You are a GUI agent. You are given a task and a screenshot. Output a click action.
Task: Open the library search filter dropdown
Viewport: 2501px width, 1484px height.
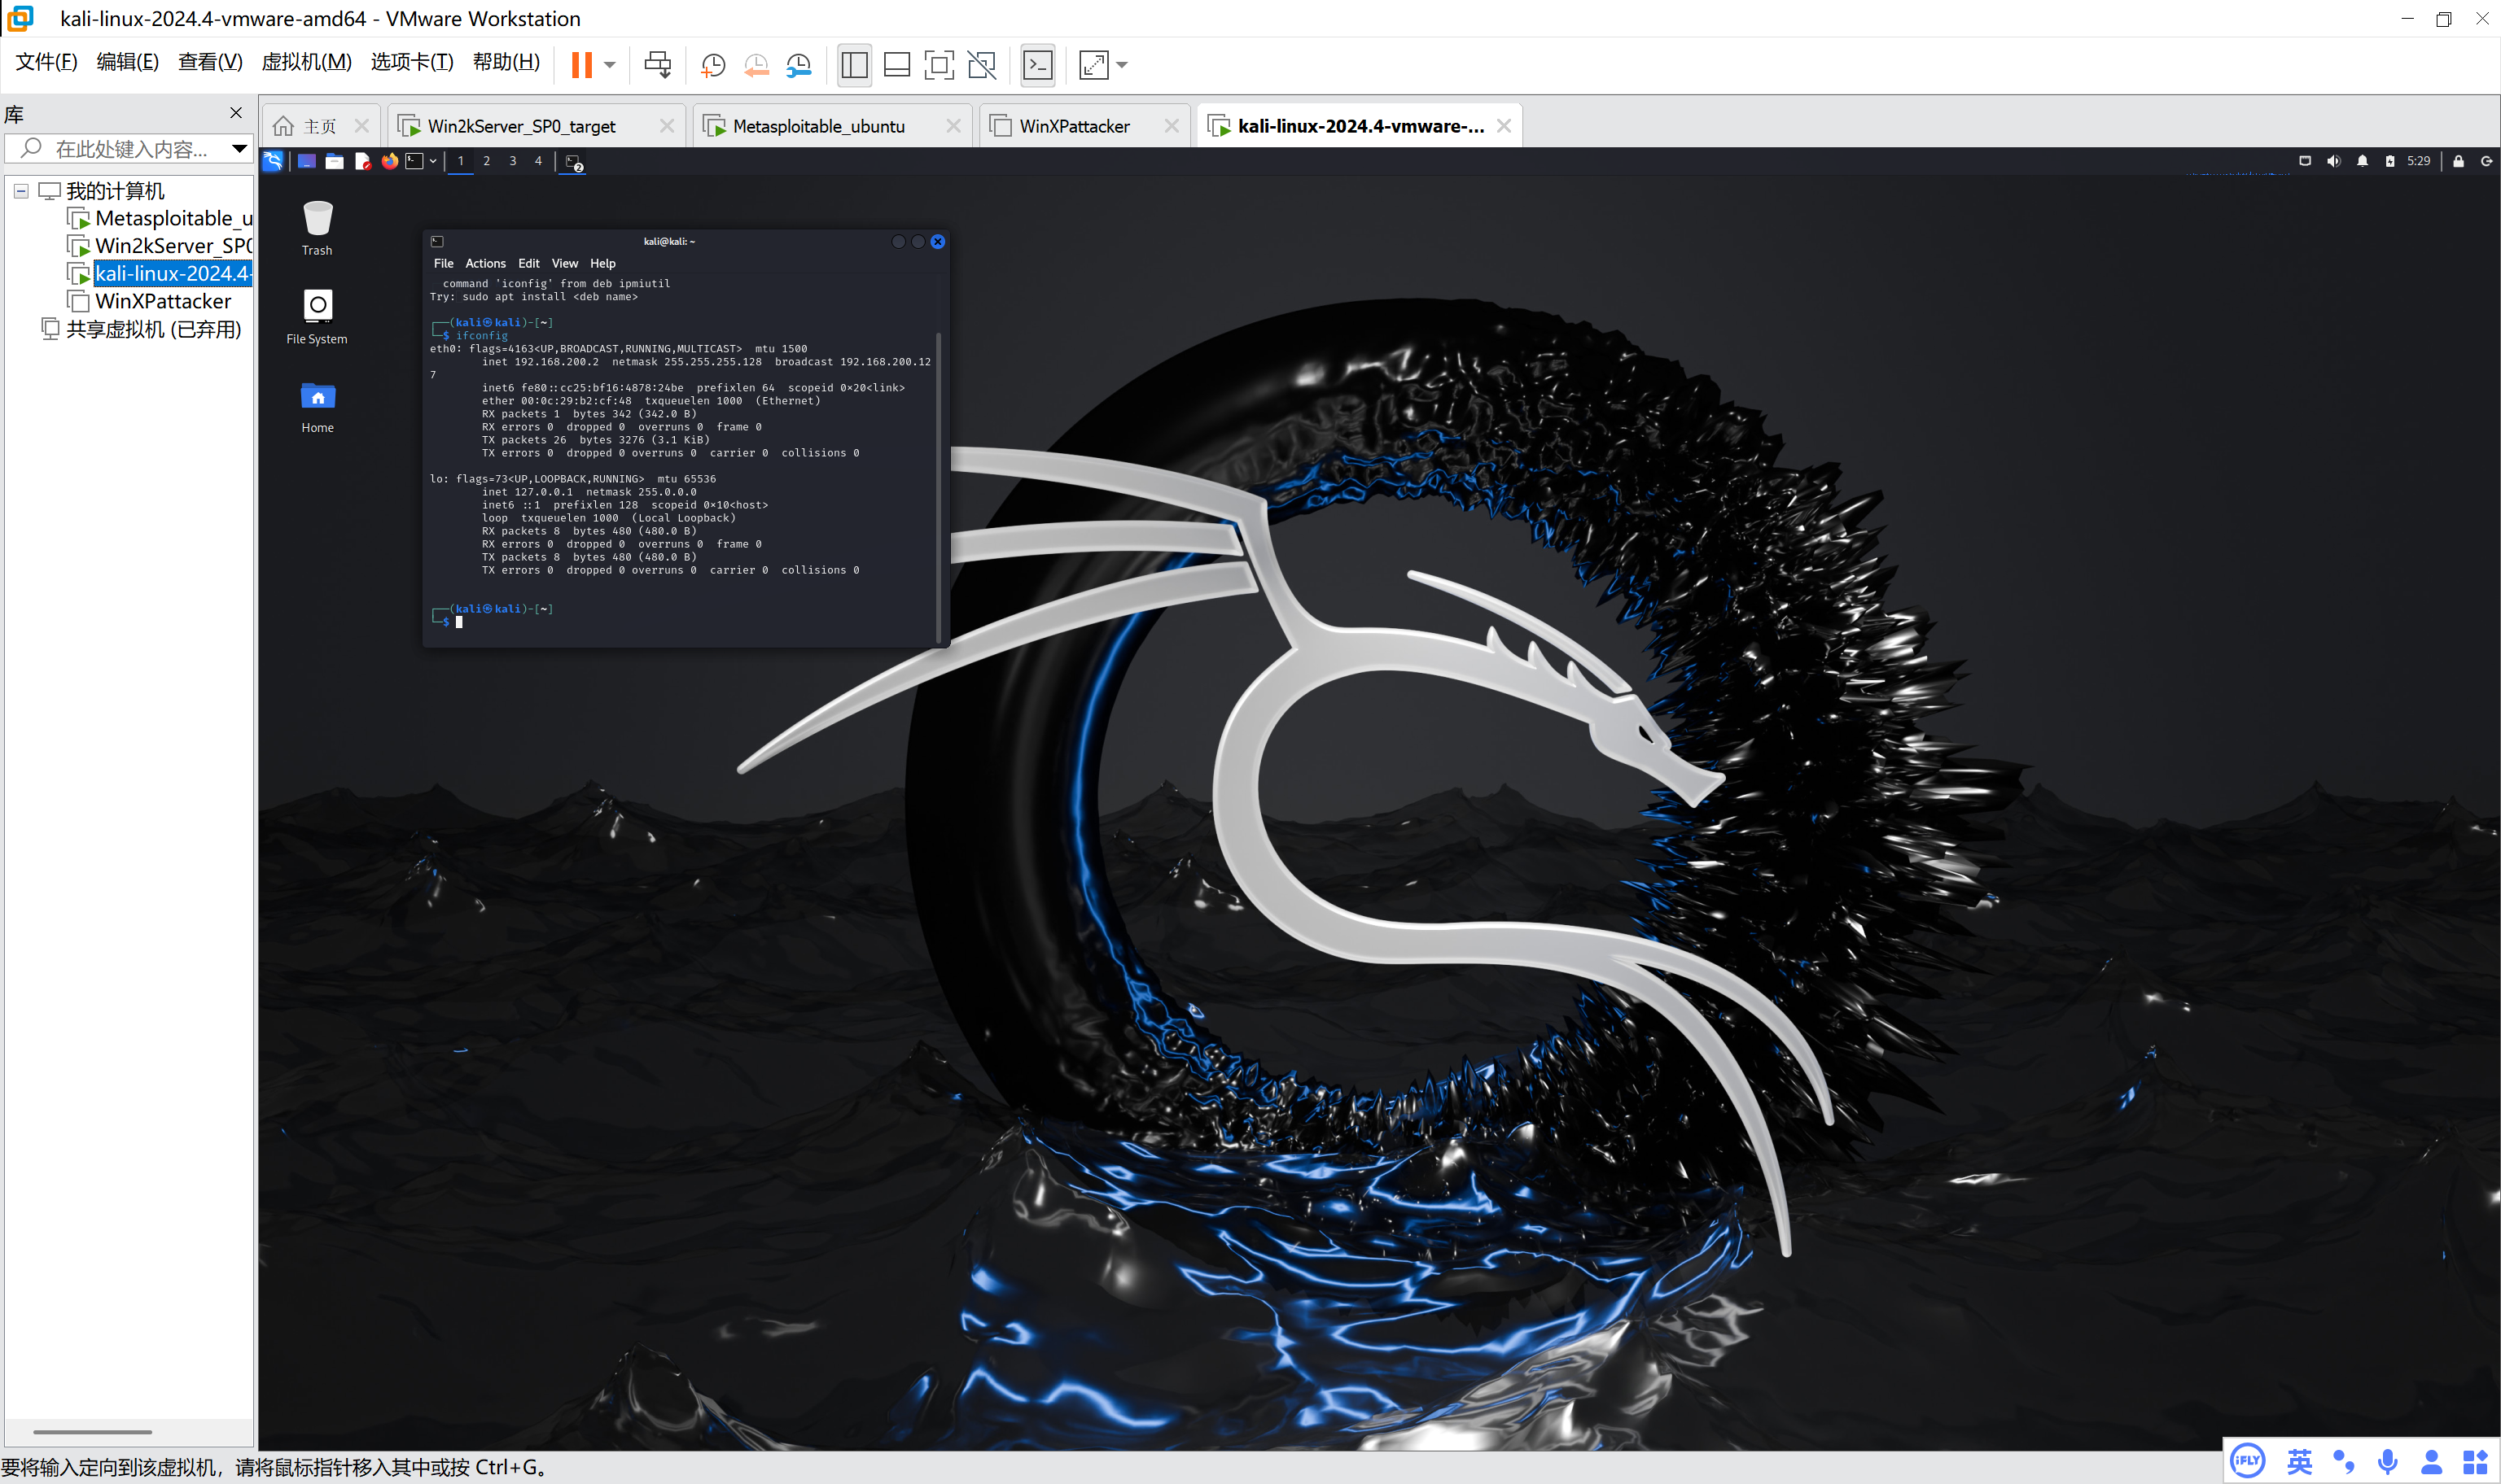[x=239, y=149]
